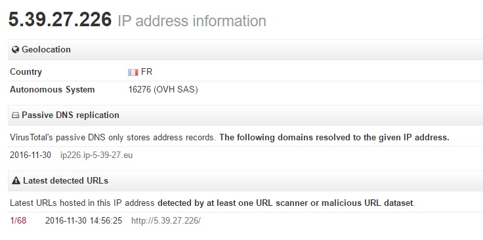This screenshot has width=483, height=240.
Task: Click the Country row label
Action: (x=26, y=72)
